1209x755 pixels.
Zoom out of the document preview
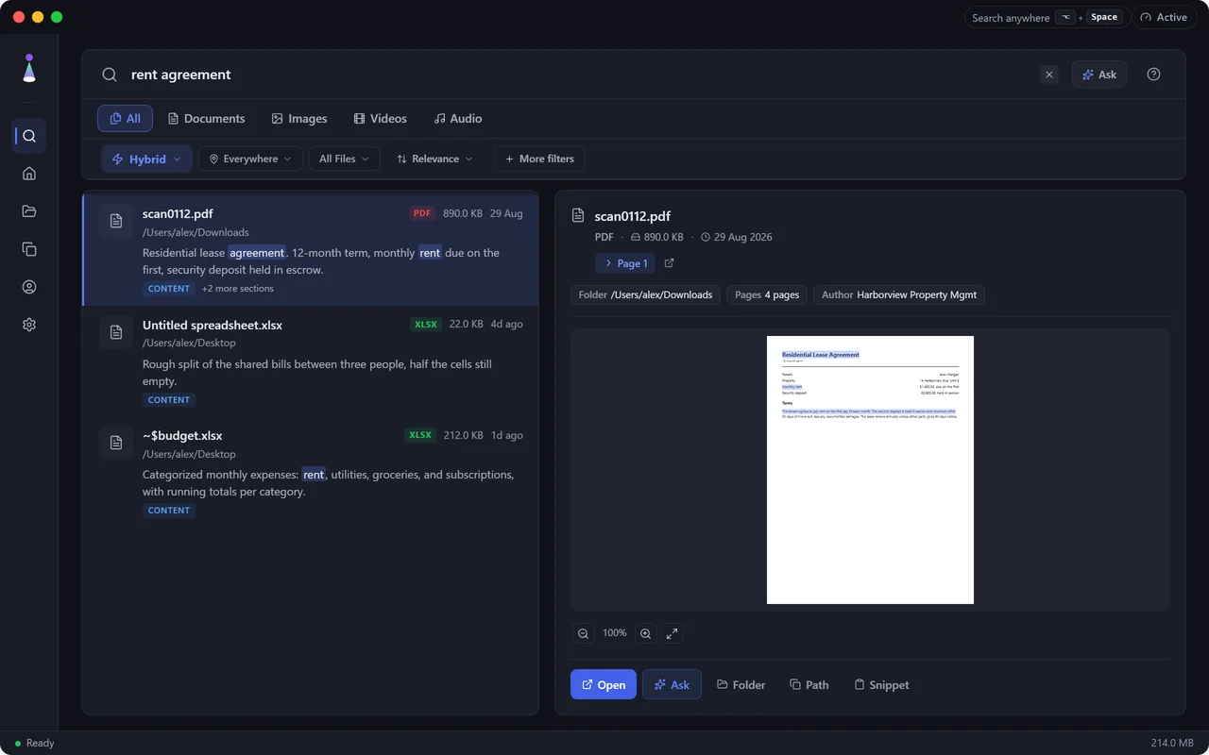584,633
